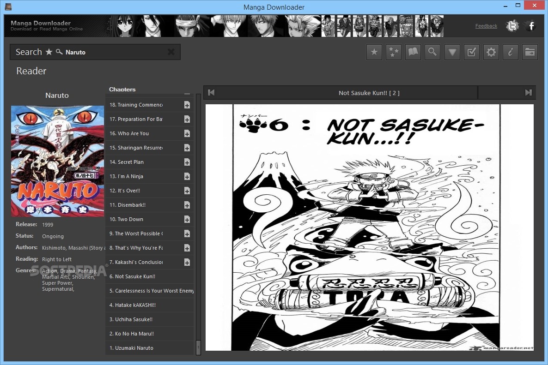Open the Feedback link
Screen dimensions: 548x365
[486, 26]
